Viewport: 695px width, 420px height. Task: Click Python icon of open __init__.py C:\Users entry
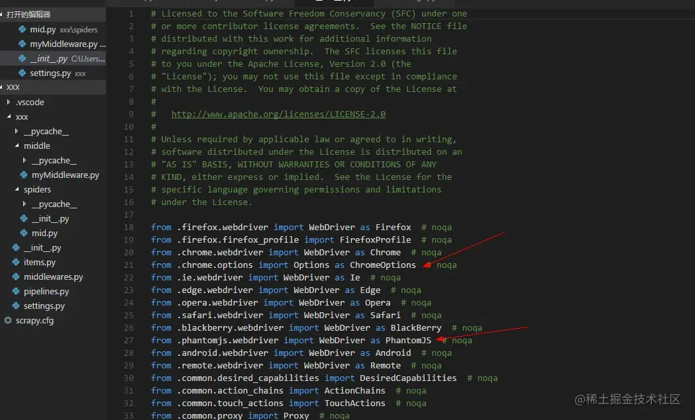pyautogui.click(x=22, y=58)
